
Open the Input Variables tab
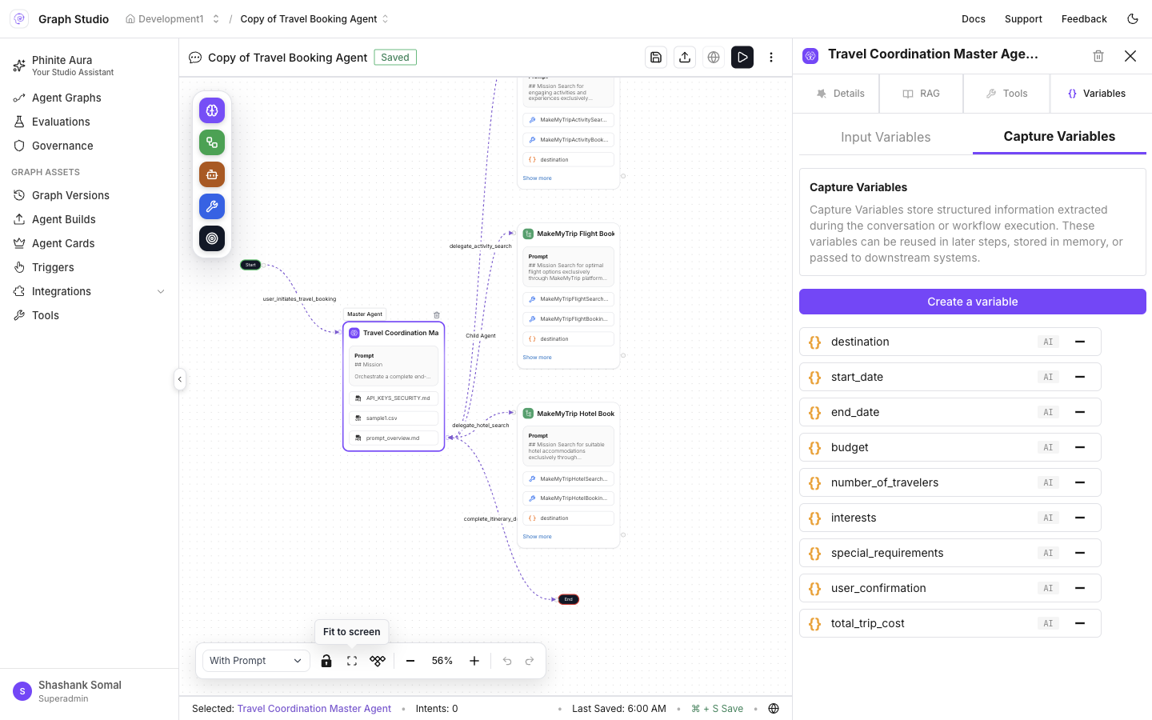[x=886, y=138]
